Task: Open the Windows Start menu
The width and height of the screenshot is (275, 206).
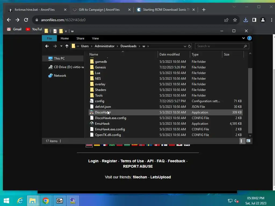Action: [6, 201]
